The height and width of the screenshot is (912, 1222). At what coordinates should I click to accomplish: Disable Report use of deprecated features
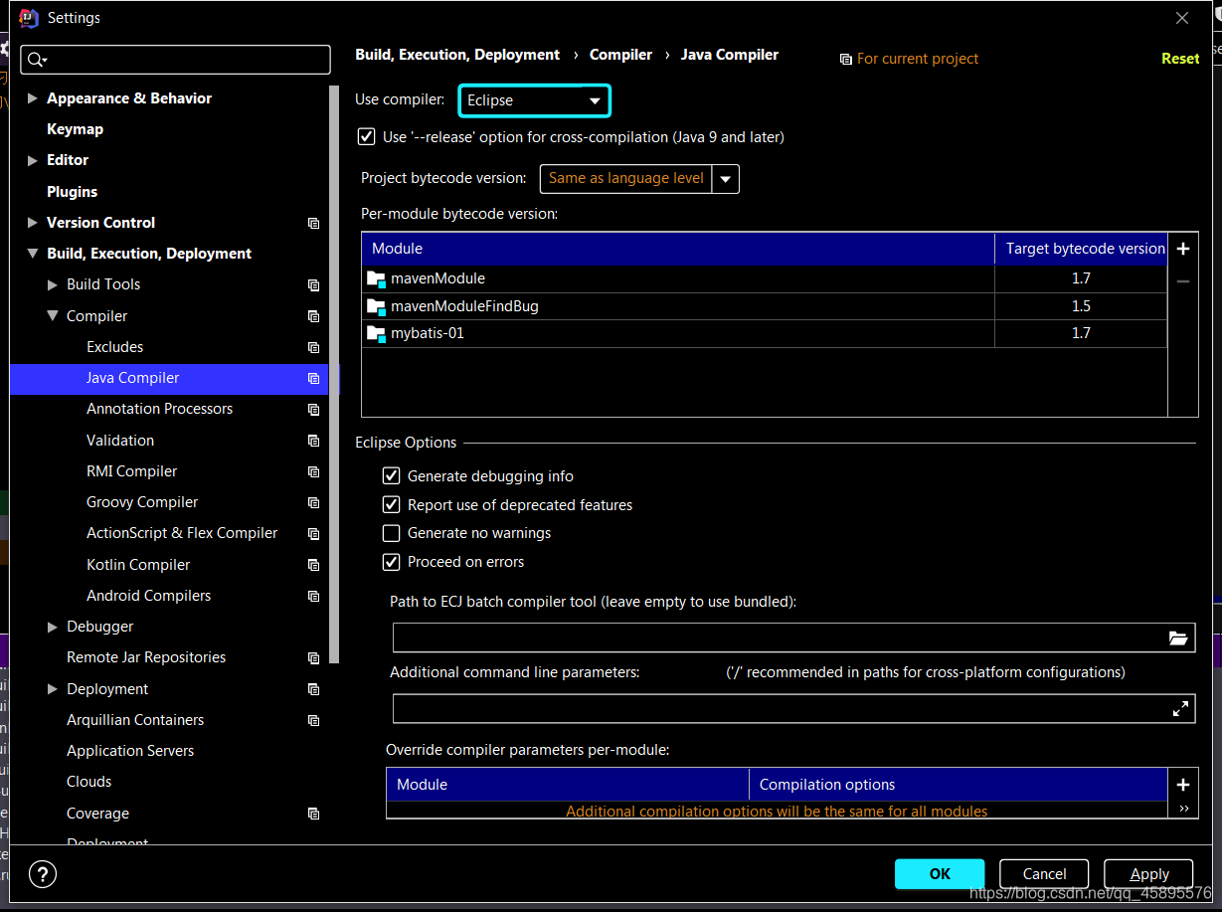coord(392,505)
